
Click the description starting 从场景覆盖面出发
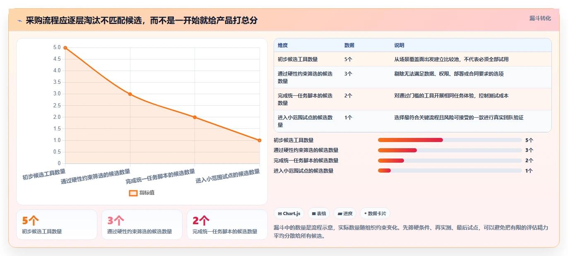[451, 59]
